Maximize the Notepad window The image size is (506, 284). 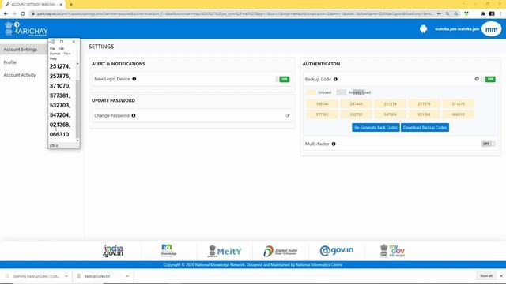[62, 42]
